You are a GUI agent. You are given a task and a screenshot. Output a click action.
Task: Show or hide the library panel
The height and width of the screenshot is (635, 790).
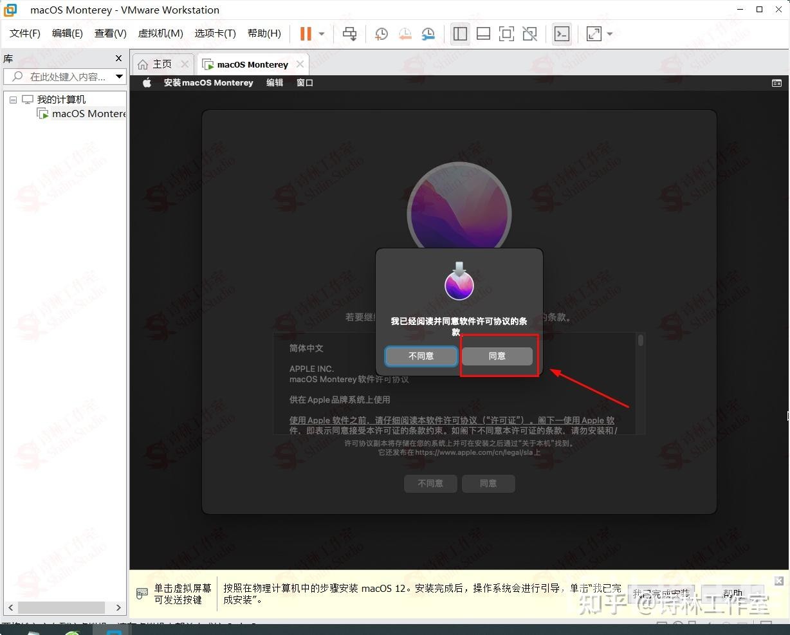(x=459, y=33)
